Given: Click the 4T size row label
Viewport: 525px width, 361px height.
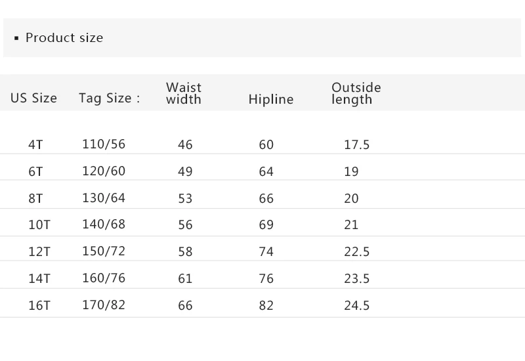Looking at the screenshot, I should pyautogui.click(x=35, y=144).
